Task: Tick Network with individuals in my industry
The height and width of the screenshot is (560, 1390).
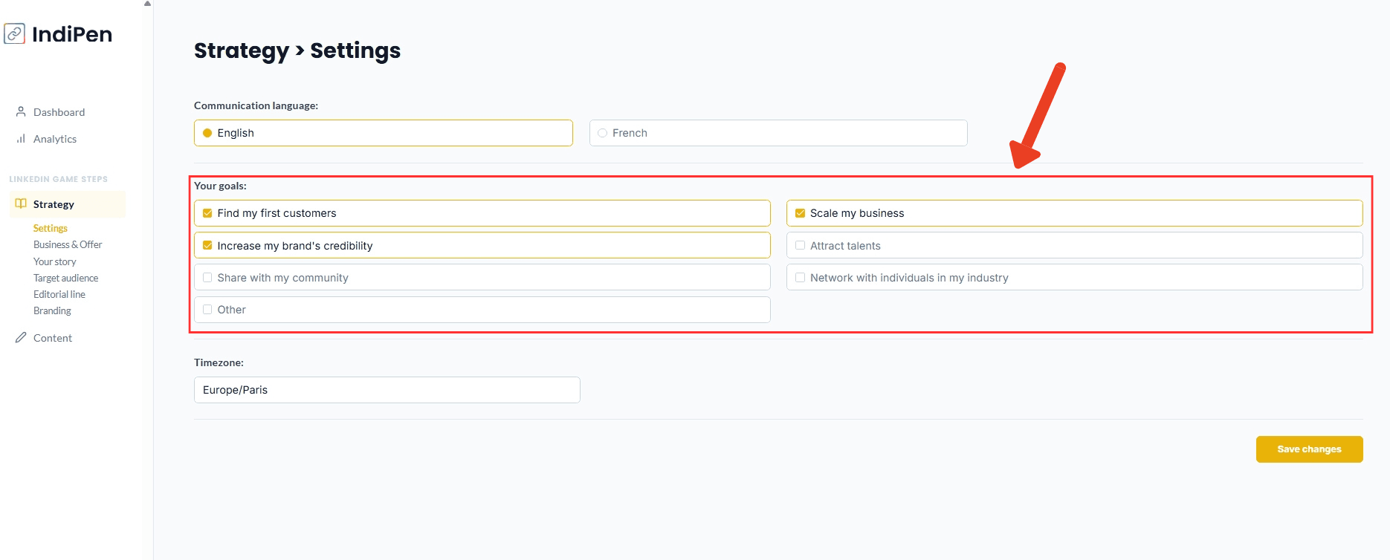Action: tap(800, 278)
